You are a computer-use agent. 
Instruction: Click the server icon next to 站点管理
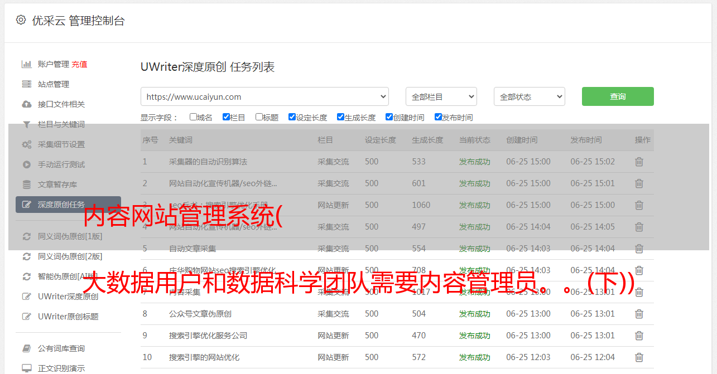(26, 84)
